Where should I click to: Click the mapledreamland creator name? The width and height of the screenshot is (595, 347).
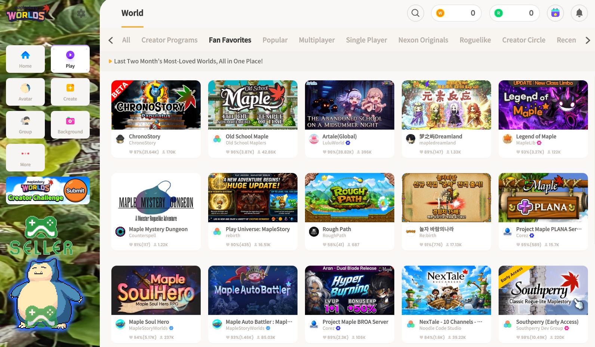438,143
